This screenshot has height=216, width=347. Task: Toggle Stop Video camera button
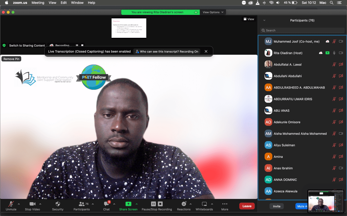[33, 204]
